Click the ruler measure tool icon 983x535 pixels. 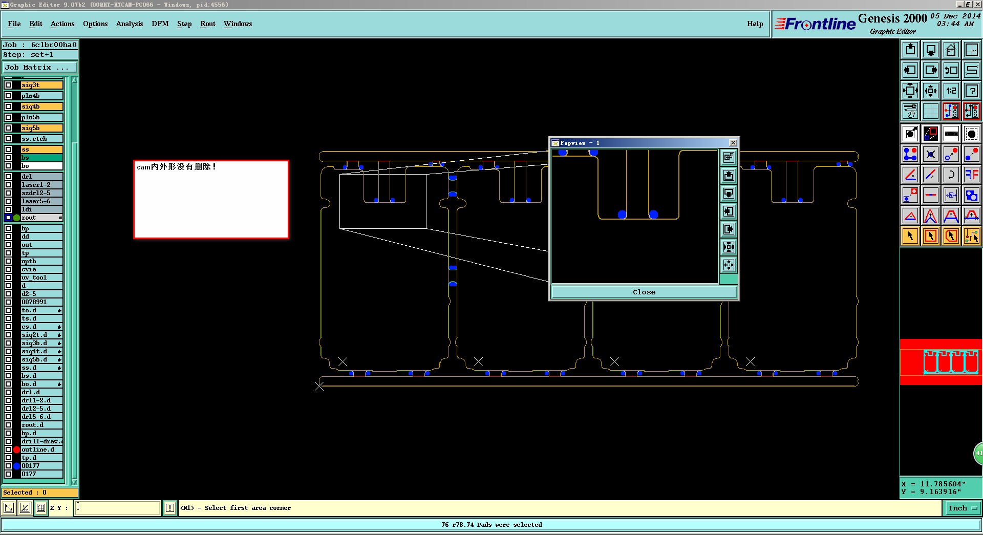[951, 134]
